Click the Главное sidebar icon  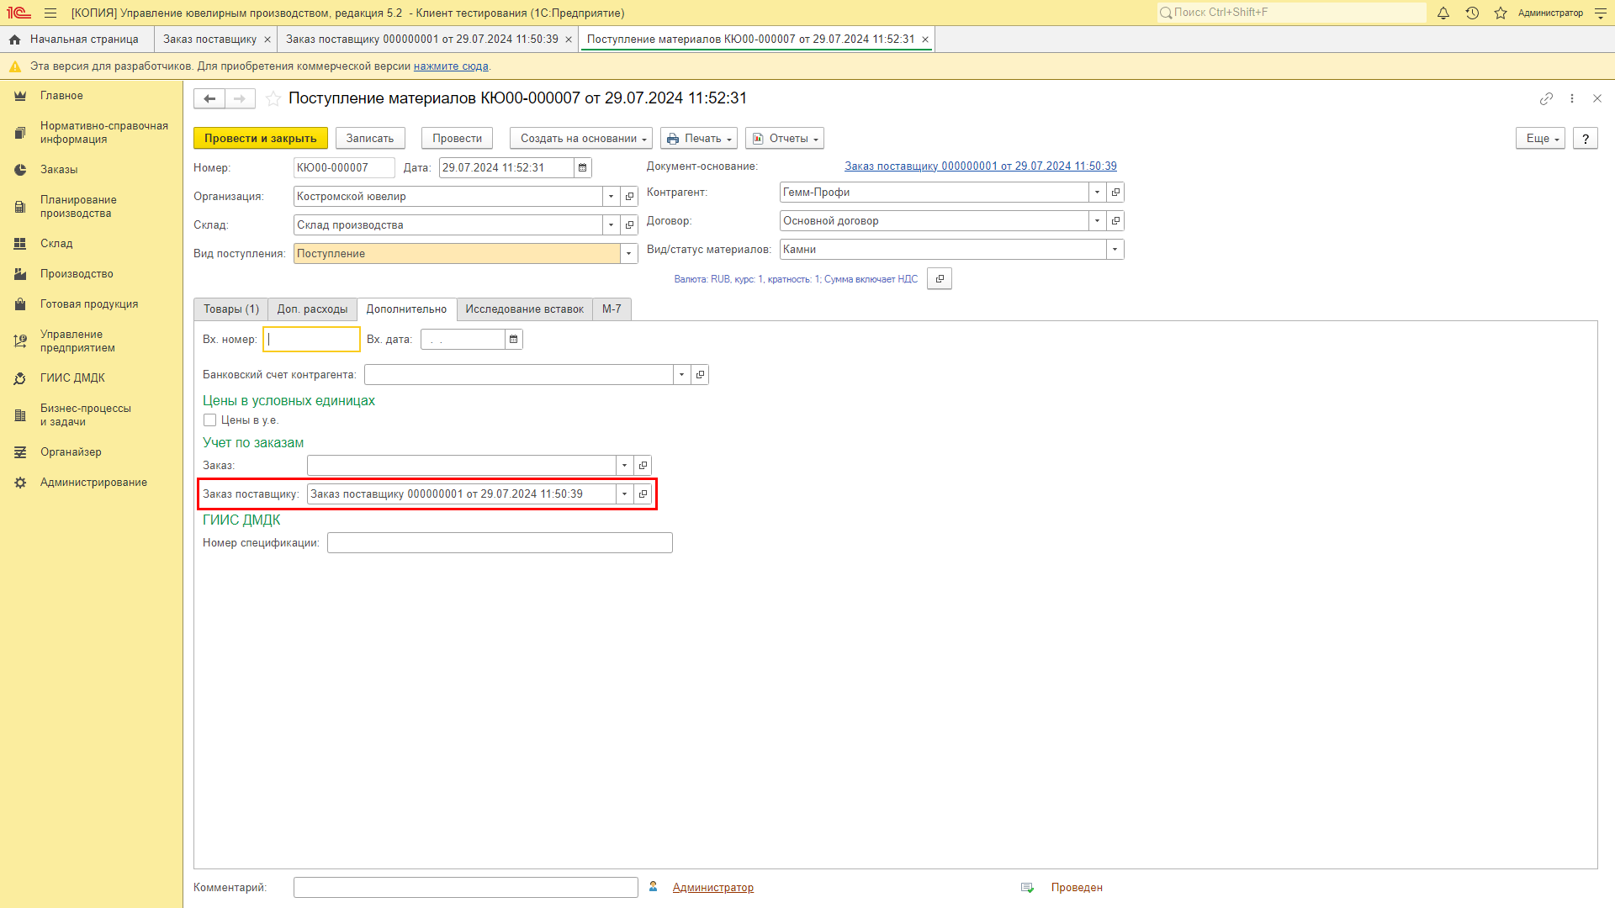(x=20, y=96)
